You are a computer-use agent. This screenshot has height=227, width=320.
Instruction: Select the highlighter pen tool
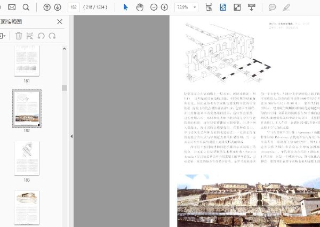click(286, 7)
